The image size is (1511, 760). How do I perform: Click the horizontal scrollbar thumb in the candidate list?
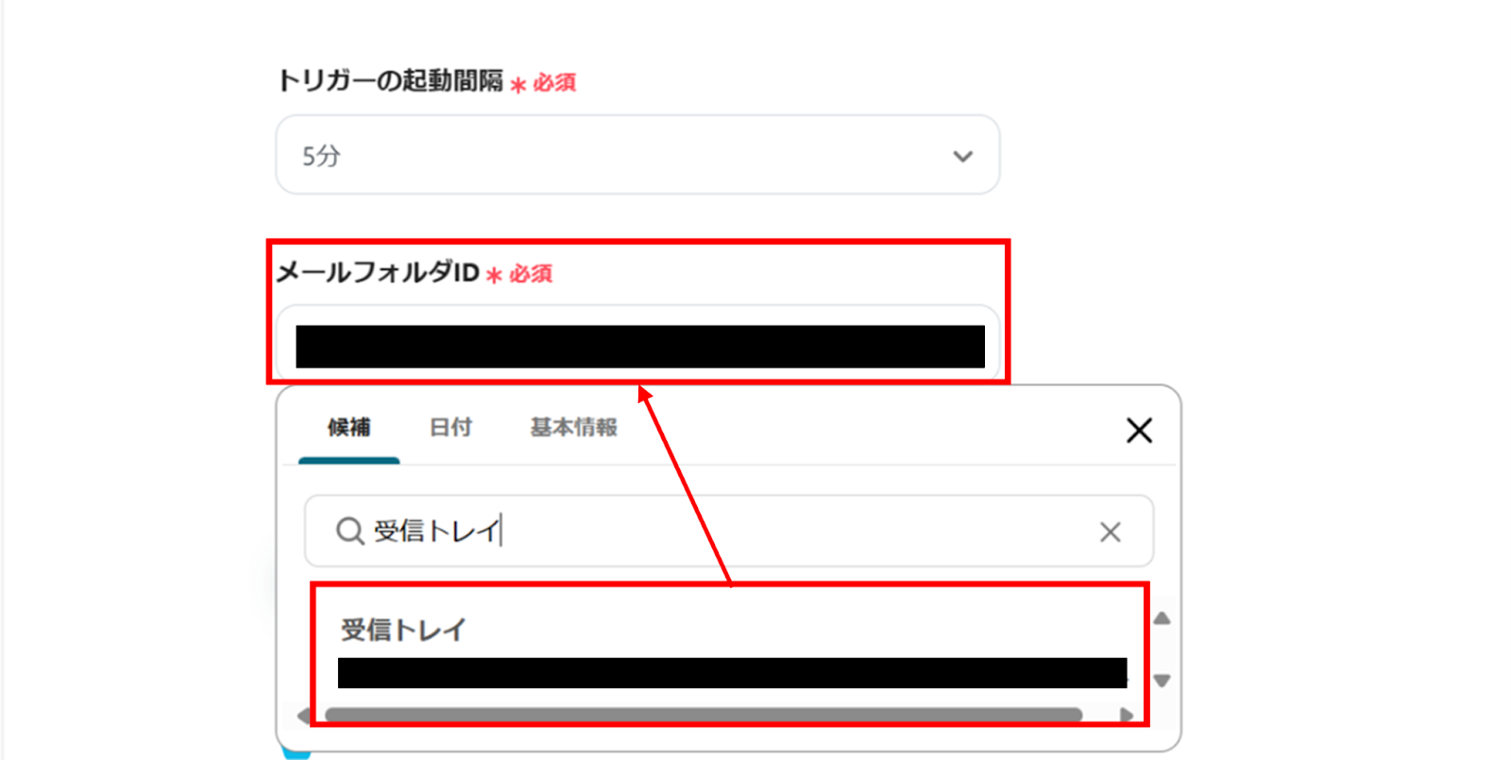(704, 715)
